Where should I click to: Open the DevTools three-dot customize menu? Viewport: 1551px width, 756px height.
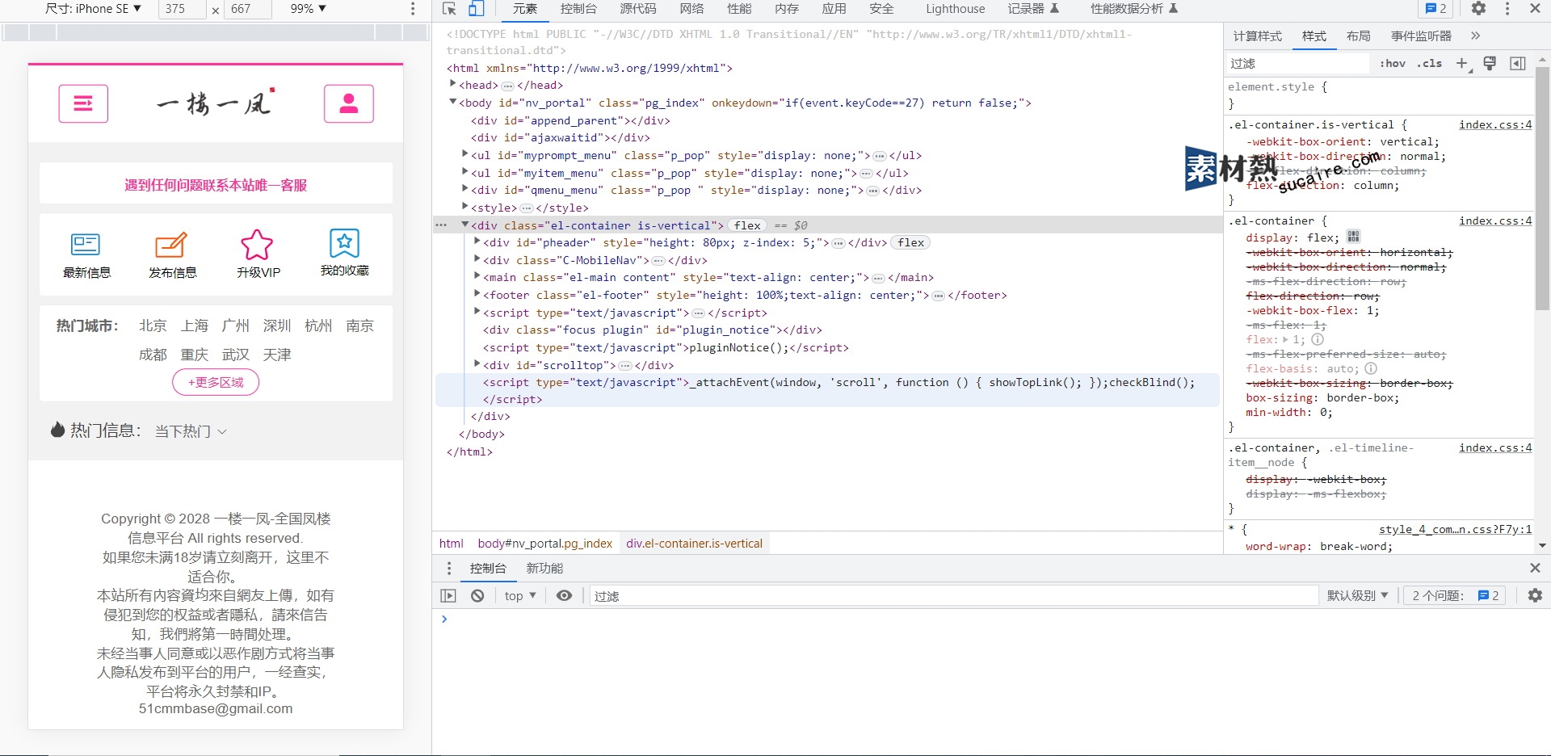pos(1507,8)
